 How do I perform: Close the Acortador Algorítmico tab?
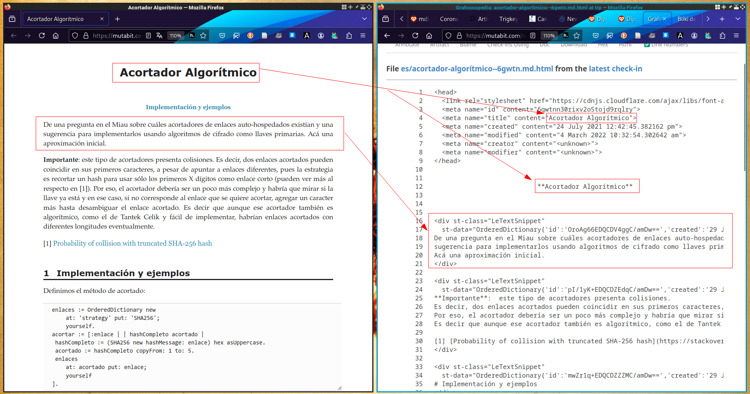coord(102,19)
